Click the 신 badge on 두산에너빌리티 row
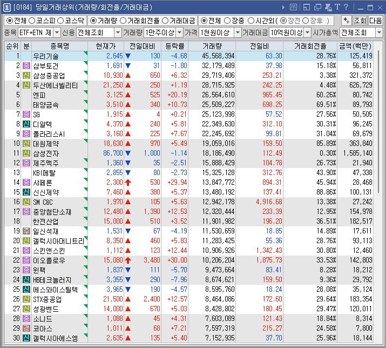This screenshot has height=348, width=386. point(26,85)
